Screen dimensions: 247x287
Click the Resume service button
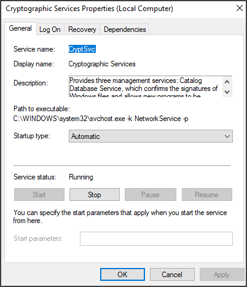[x=207, y=195]
